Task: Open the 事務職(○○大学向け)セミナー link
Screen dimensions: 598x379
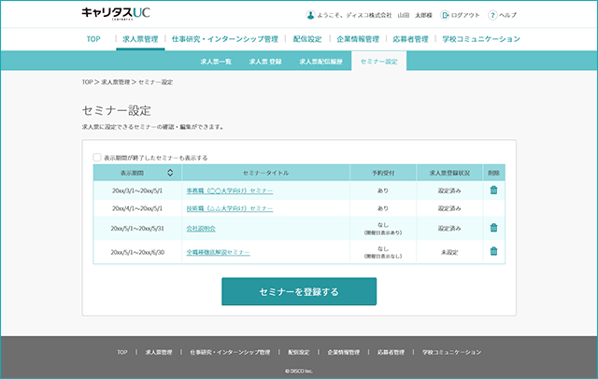Action: click(x=230, y=190)
